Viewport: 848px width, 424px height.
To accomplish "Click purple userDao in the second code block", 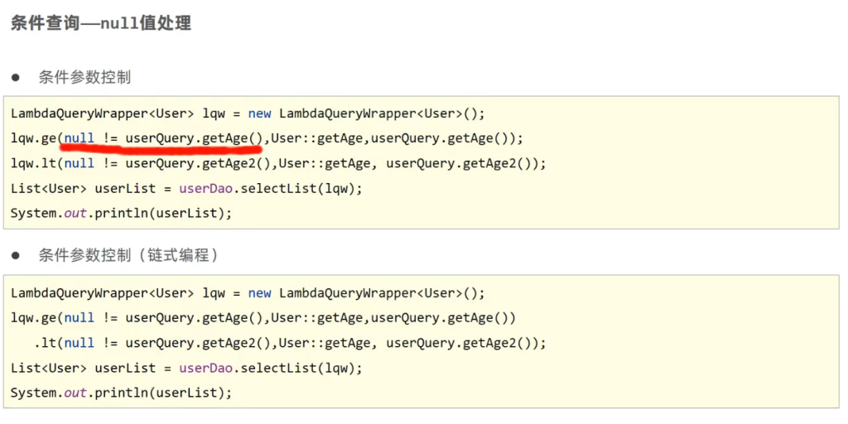I will (x=205, y=368).
